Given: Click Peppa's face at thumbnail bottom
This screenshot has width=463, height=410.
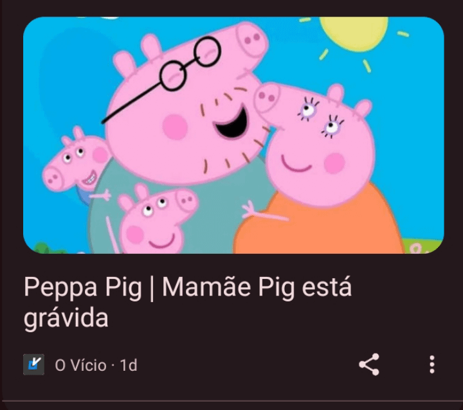Looking at the screenshot, I should [156, 220].
